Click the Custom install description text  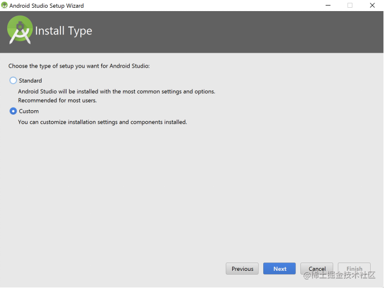103,122
